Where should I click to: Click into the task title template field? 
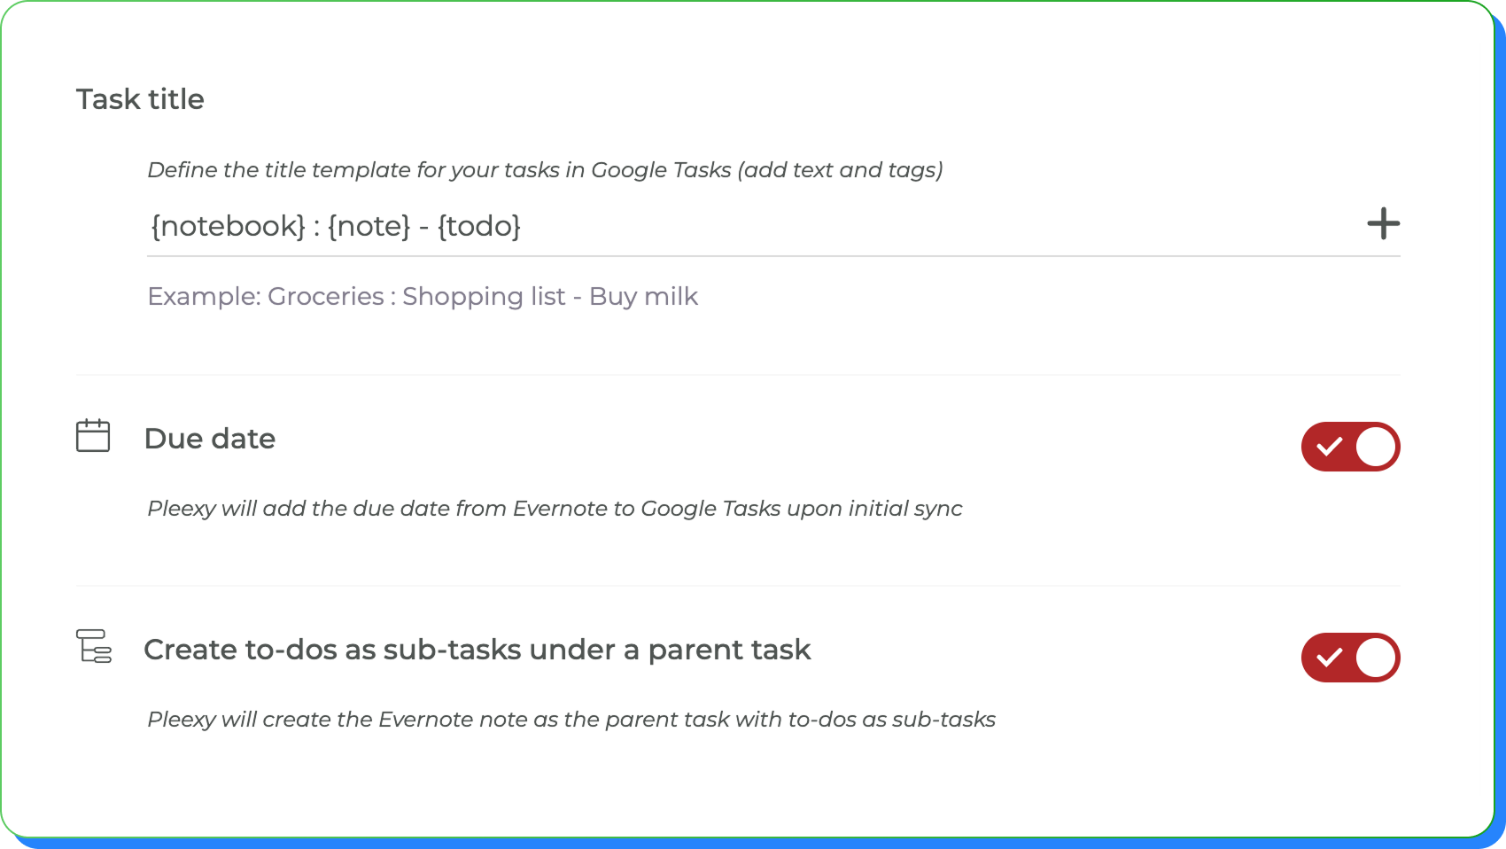(x=886, y=226)
